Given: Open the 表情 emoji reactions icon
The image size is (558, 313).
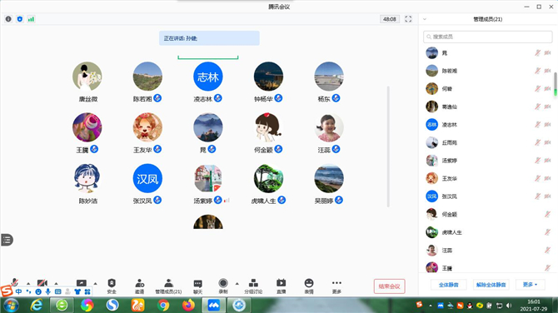Looking at the screenshot, I should (x=309, y=286).
